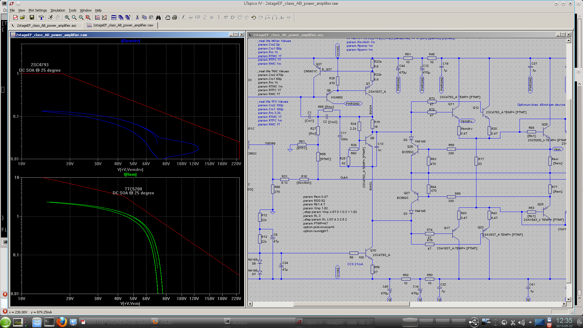Click the schematic horizontal scrollbar right arrow

pyautogui.click(x=564, y=304)
